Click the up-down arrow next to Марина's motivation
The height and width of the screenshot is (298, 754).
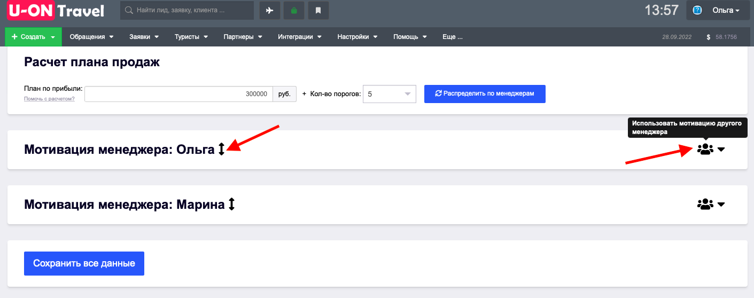coord(231,204)
